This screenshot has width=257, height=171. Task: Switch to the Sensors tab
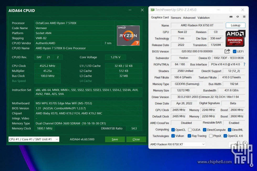(x=176, y=18)
